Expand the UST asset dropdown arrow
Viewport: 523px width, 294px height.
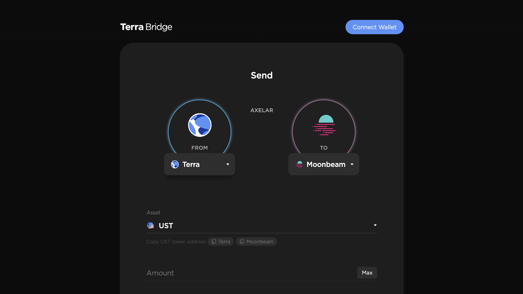click(375, 225)
